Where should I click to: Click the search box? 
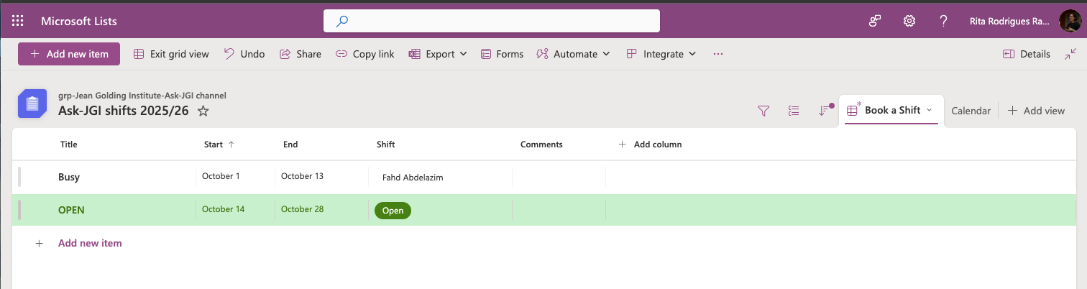[492, 21]
